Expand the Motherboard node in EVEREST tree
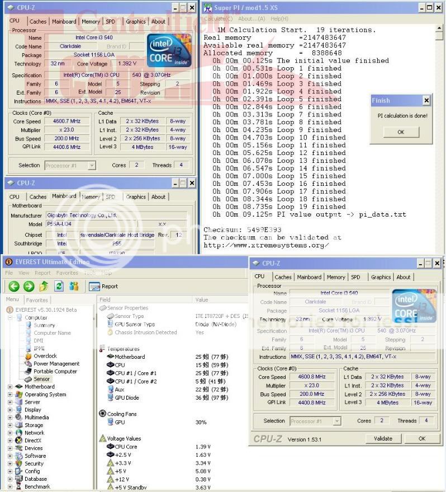This screenshot has height=492, width=446. tap(10, 387)
